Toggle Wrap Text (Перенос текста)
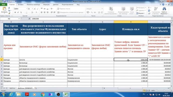 (64, 9)
